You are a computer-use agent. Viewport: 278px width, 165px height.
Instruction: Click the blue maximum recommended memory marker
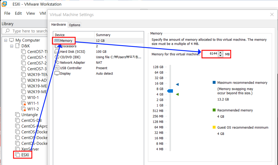pyautogui.click(x=177, y=84)
